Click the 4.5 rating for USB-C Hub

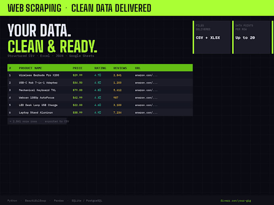coord(98,83)
